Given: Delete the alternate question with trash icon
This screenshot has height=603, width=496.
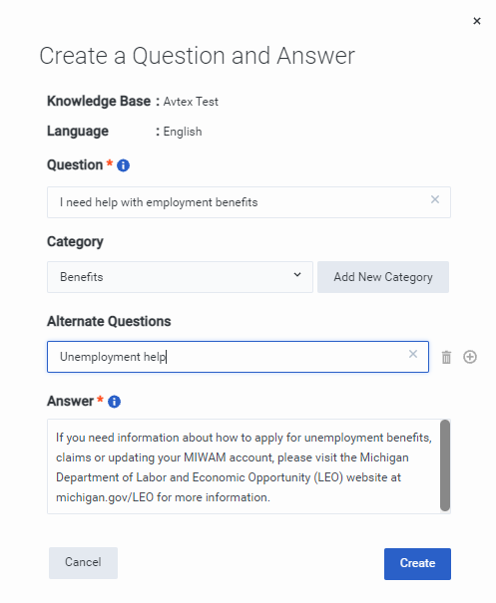Looking at the screenshot, I should coord(446,357).
